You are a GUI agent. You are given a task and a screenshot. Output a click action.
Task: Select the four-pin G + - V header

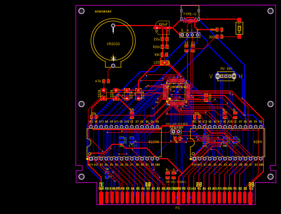click(x=190, y=35)
